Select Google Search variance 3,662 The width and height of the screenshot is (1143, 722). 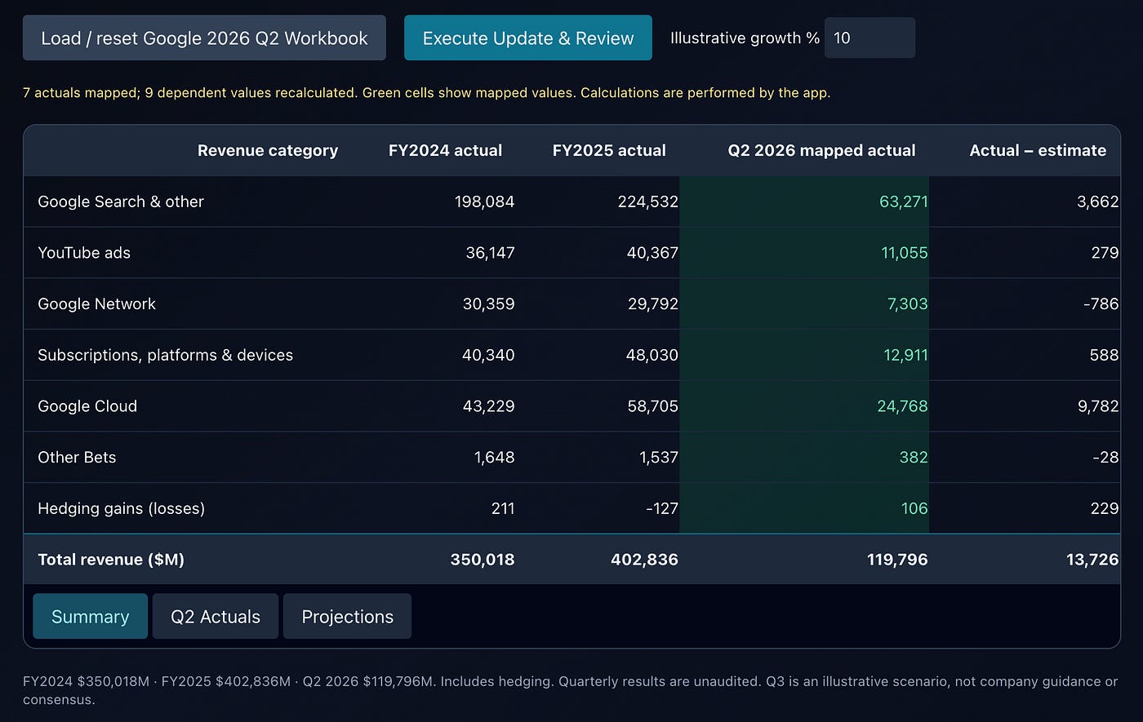(x=1098, y=202)
